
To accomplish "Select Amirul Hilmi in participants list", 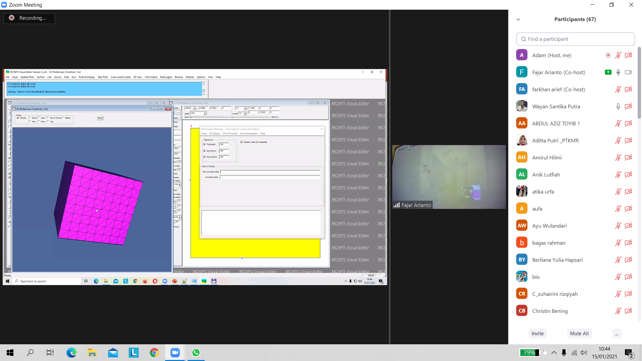I will pos(547,157).
